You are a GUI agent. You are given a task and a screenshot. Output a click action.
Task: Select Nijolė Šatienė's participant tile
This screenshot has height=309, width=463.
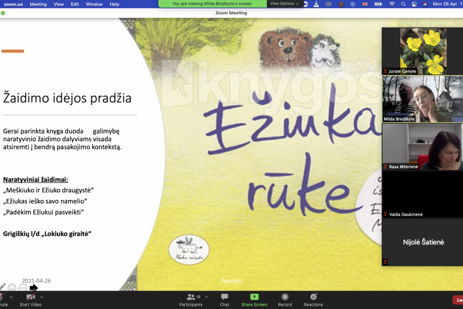[x=422, y=242]
